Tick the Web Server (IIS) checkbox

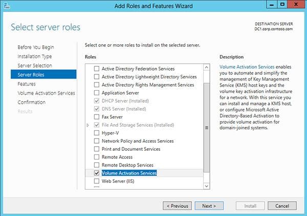point(97,181)
